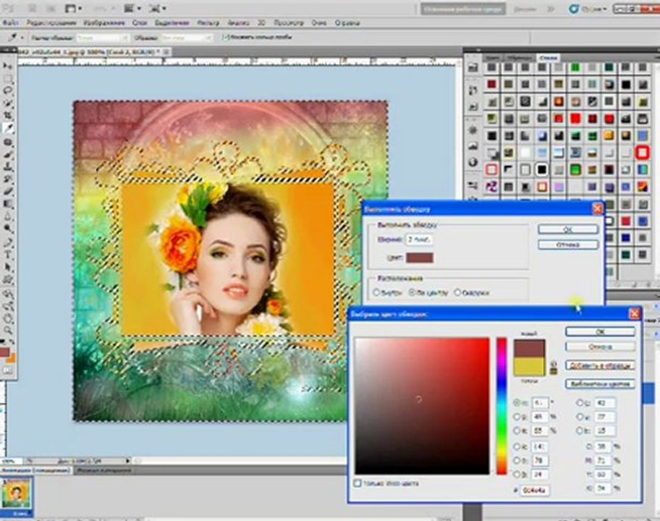Select the R red radio button
The height and width of the screenshot is (521, 660).
[517, 446]
